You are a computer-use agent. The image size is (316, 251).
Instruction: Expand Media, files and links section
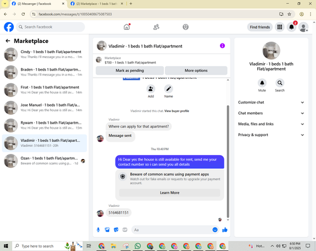click(271, 124)
